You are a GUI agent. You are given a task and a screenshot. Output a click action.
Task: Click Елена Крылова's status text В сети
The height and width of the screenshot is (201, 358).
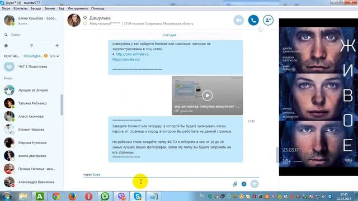tap(22, 23)
